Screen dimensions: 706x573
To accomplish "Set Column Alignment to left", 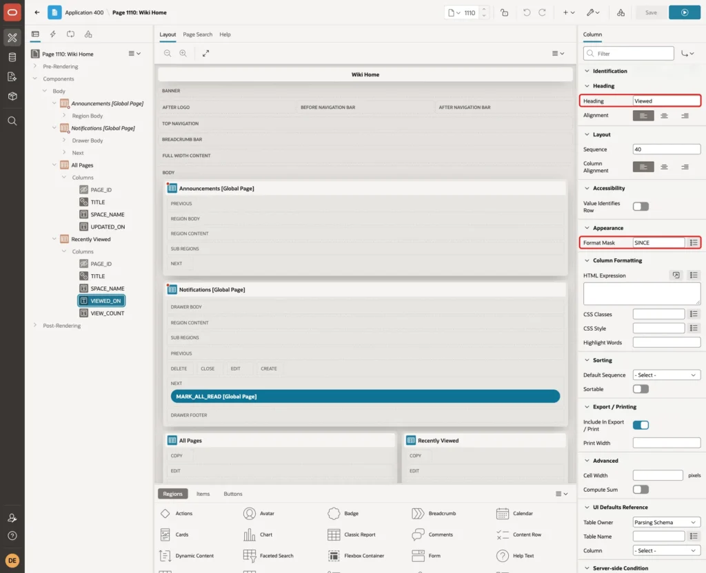I will click(x=643, y=167).
